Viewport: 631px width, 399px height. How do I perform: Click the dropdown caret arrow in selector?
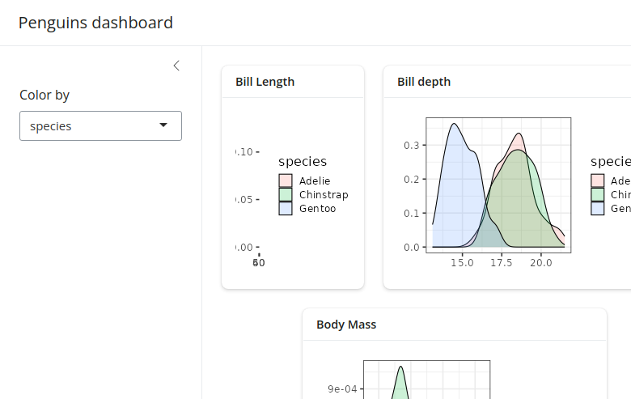[163, 125]
